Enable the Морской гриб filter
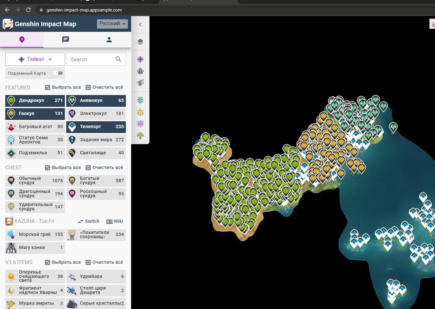 click(35, 235)
